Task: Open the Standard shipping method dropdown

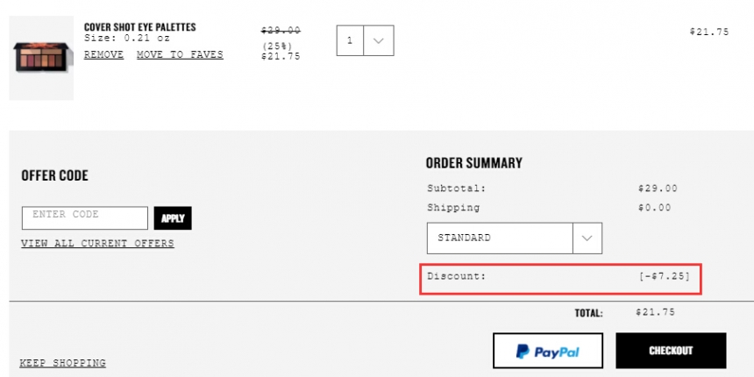Action: coord(515,238)
